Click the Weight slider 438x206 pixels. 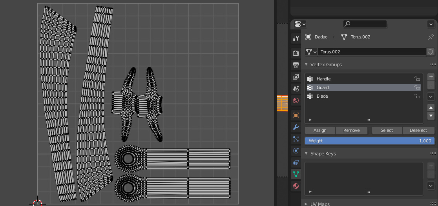tap(370, 141)
